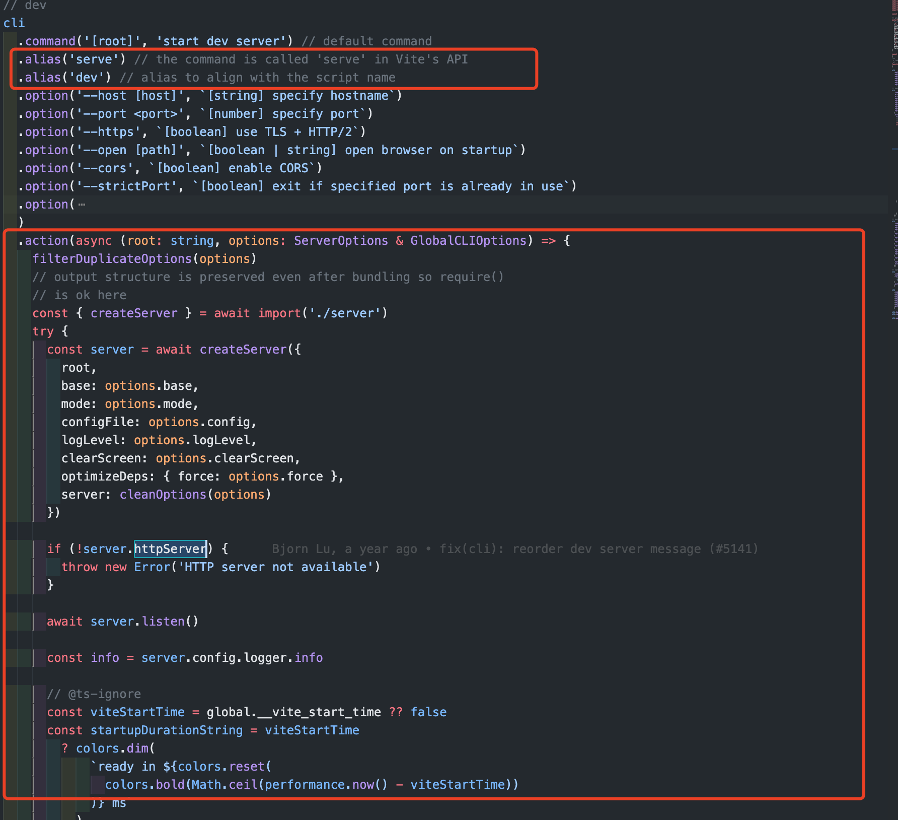Image resolution: width=898 pixels, height=820 pixels.
Task: Click the colors.dim( call
Action: 116,748
